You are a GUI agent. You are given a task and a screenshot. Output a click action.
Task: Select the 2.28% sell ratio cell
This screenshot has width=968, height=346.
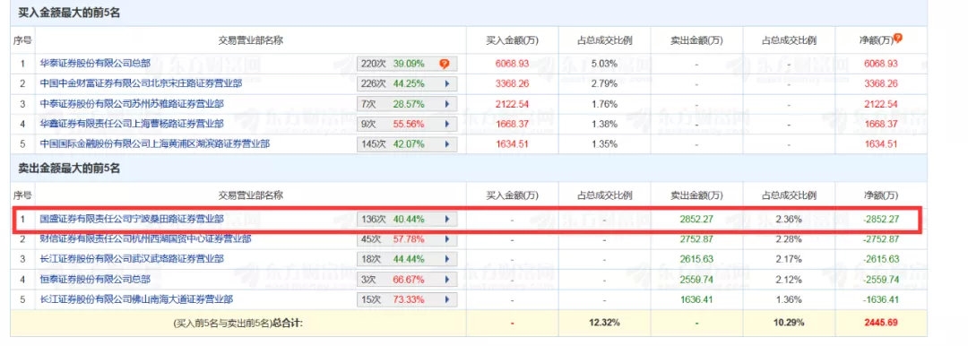click(x=789, y=239)
